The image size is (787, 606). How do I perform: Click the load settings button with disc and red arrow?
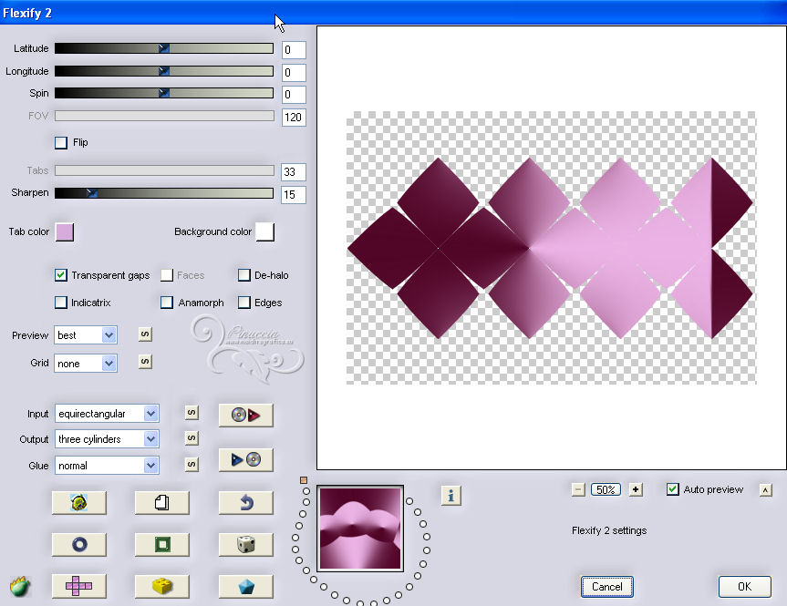246,415
